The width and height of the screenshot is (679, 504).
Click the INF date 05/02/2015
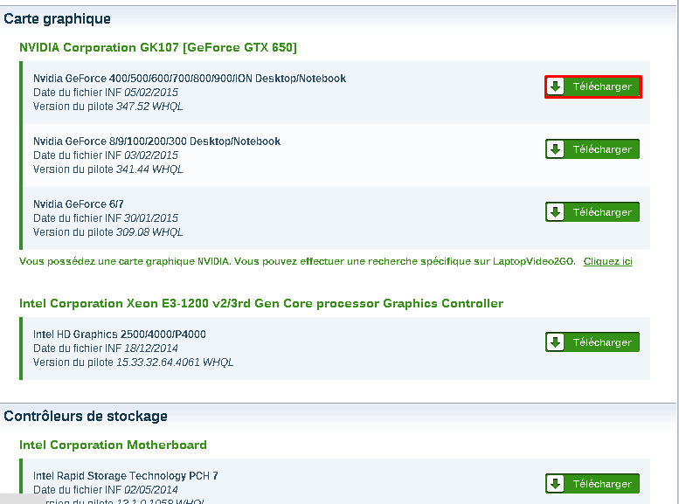click(151, 93)
